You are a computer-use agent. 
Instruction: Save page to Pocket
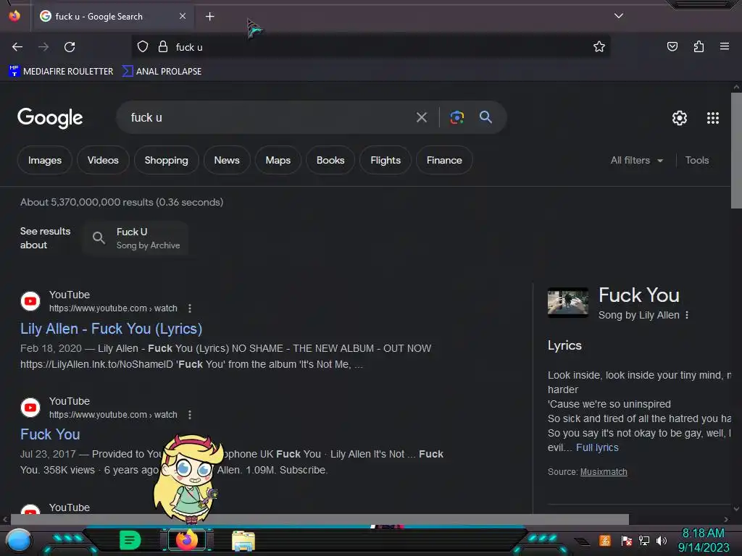672,46
